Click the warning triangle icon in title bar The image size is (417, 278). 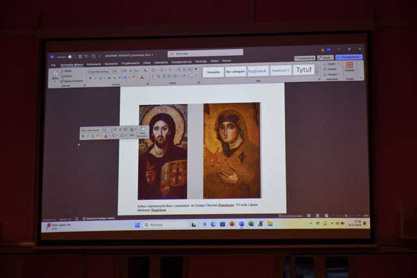click(323, 49)
